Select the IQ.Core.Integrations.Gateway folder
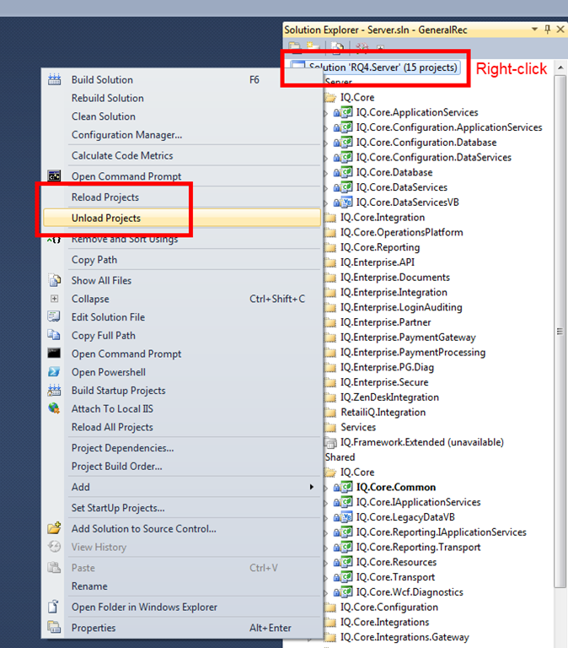Screen dimensions: 568x648 pos(405,637)
